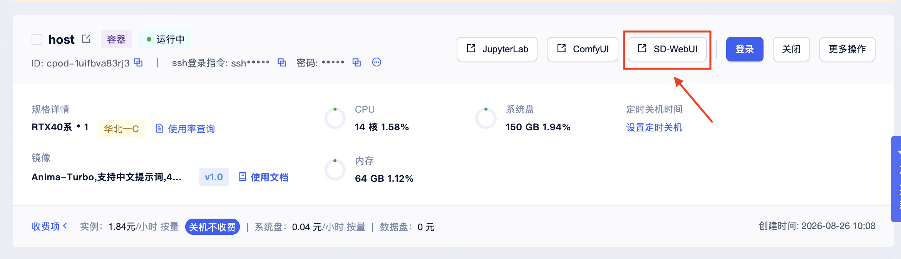Select the host instance checkbox
This screenshot has height=259, width=901.
pyautogui.click(x=37, y=39)
